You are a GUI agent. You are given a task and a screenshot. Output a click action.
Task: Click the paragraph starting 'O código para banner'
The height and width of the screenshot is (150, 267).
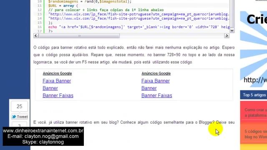click(134, 55)
